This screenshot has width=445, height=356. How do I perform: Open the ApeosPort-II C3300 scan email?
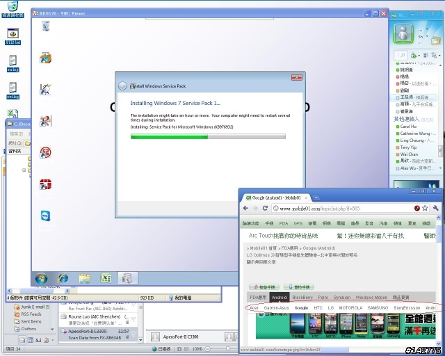(98, 334)
